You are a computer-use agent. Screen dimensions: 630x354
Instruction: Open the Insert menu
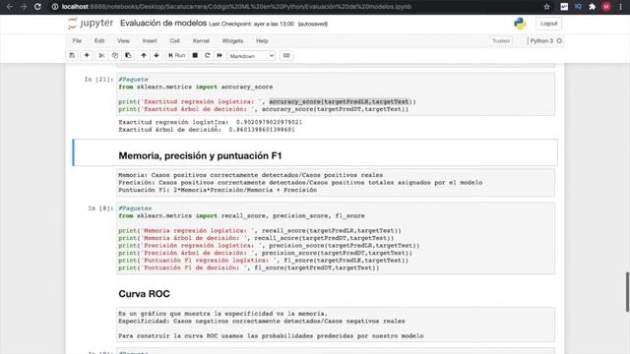(150, 41)
